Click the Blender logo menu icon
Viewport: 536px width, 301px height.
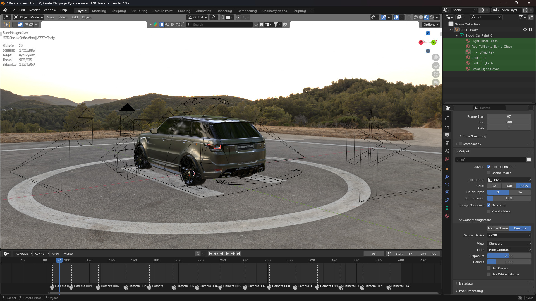5,10
